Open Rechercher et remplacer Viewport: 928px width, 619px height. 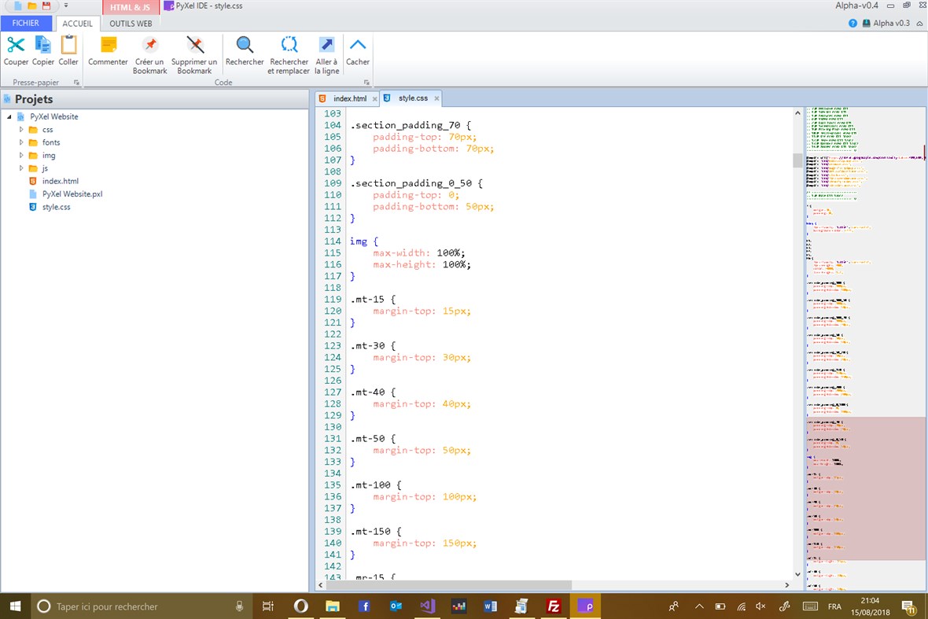pyautogui.click(x=289, y=51)
